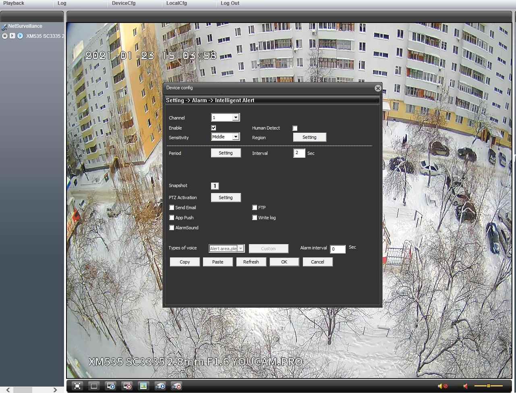
Task: Open the DeviceCfg menu
Action: 124,3
